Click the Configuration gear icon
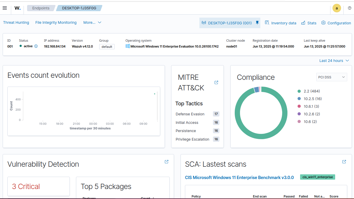 [x=323, y=23]
